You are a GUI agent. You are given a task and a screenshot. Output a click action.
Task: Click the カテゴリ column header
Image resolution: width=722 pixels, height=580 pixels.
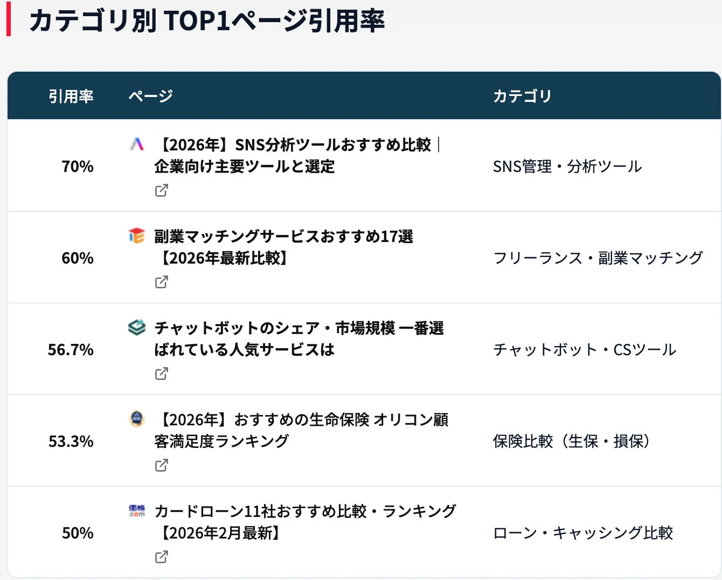(x=522, y=96)
